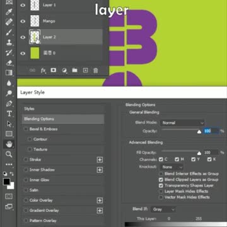Select the Path Selection tool
227x227 pixels.
[x=9, y=124]
